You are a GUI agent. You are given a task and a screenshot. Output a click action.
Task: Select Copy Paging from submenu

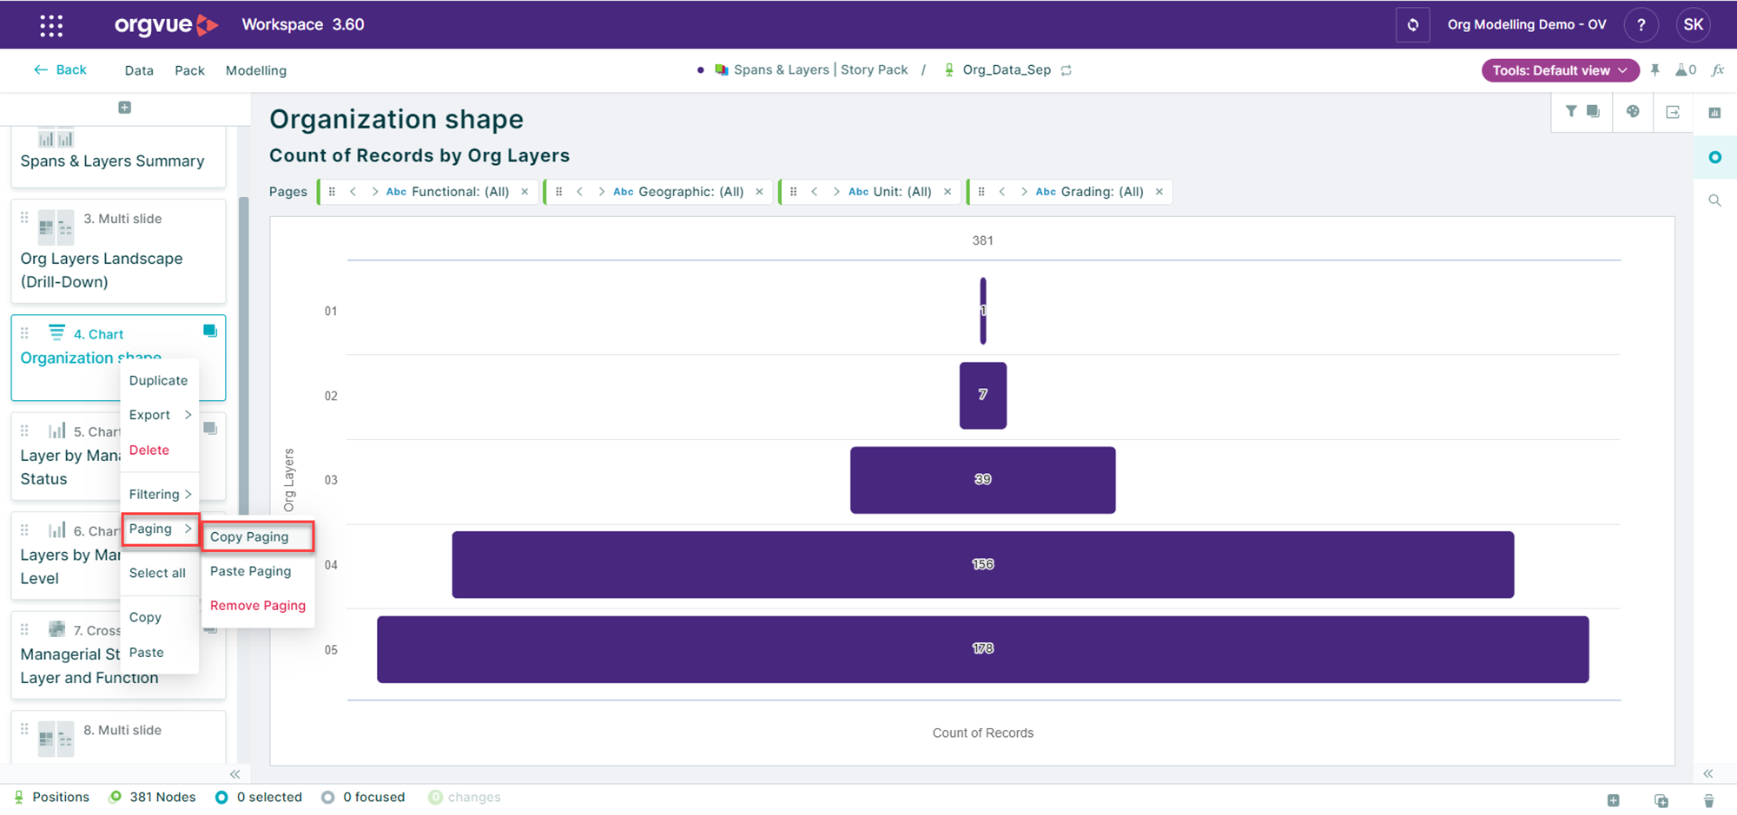point(249,536)
